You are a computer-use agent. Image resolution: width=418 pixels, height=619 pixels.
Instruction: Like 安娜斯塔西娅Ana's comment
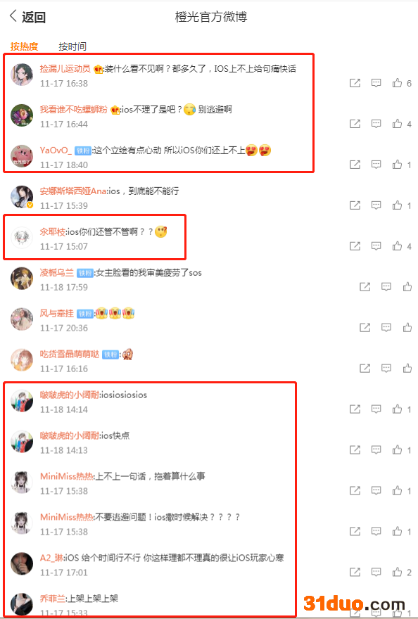pos(397,205)
